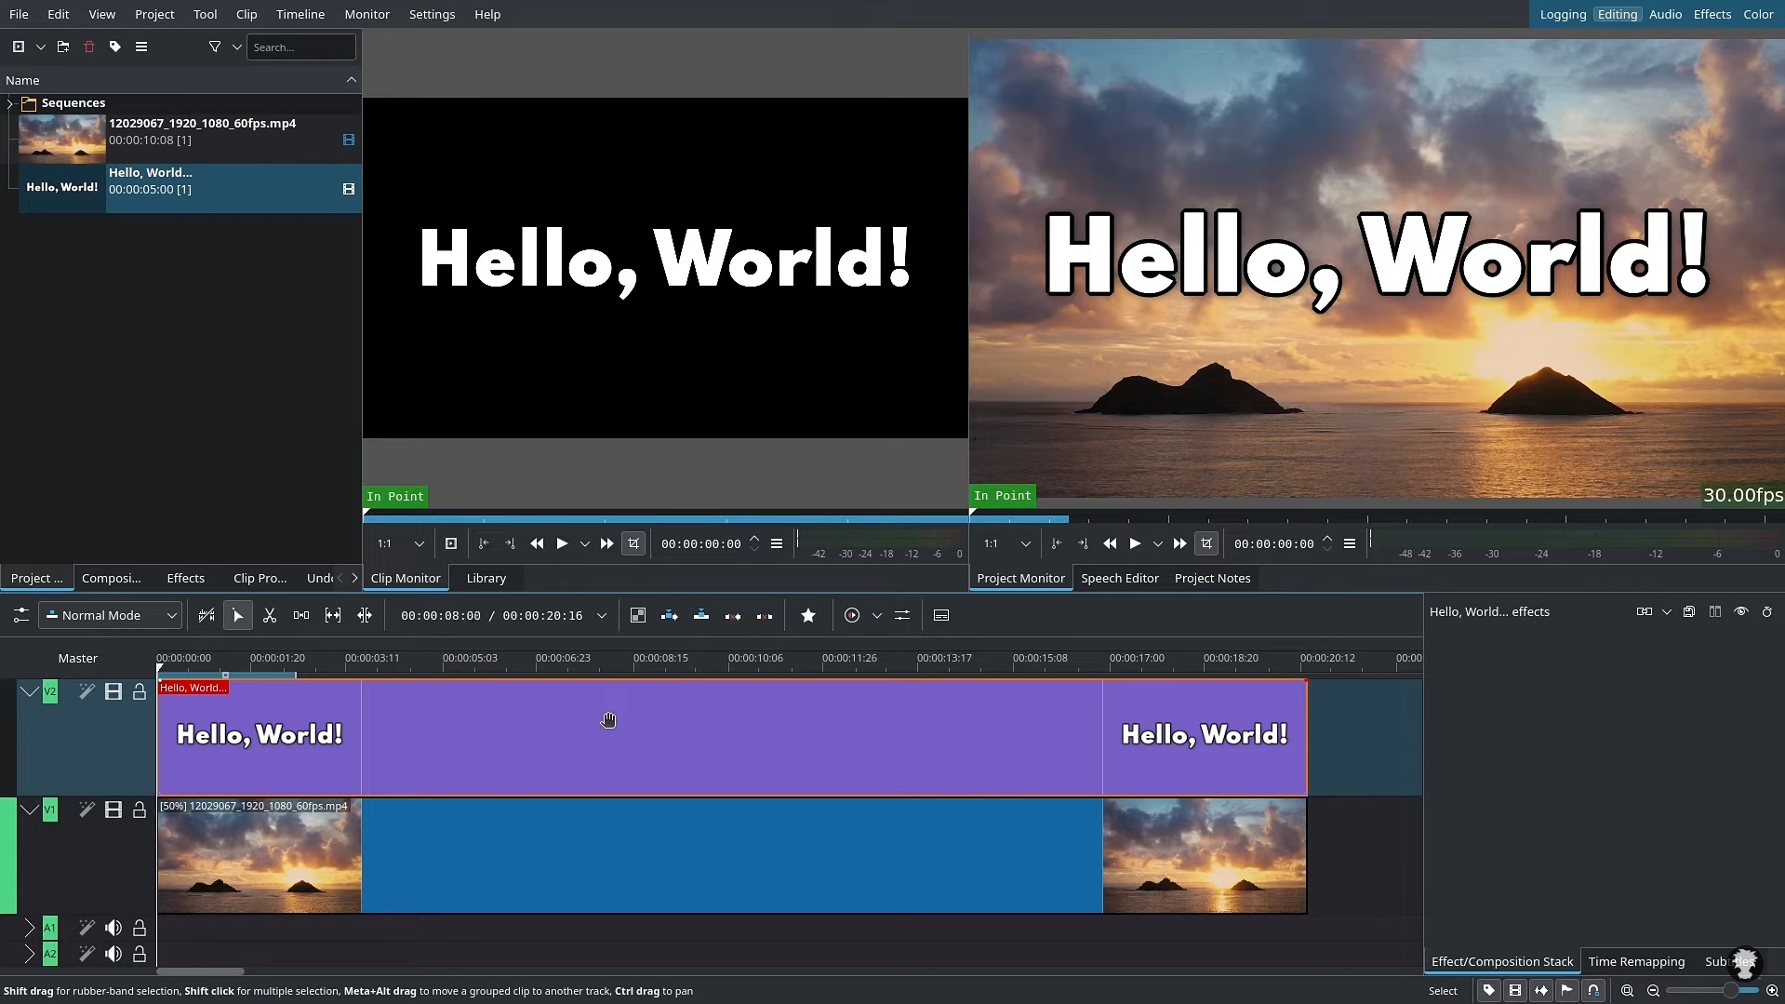Select the filter icon above the bin search

pyautogui.click(x=214, y=47)
